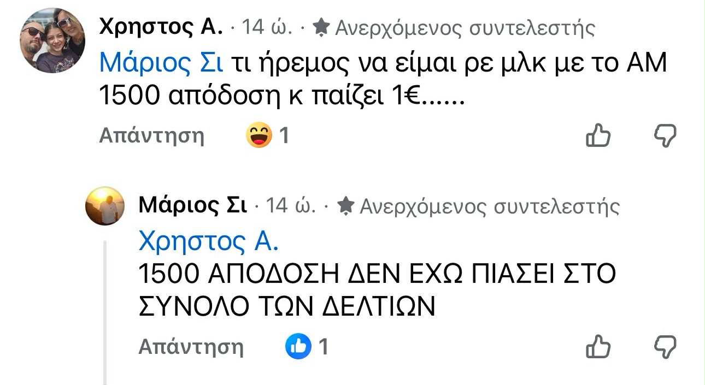Click star badge icon beside Μάριος Σι's name

[345, 206]
